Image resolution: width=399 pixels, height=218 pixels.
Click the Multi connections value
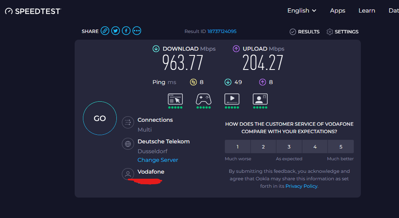coord(145,130)
